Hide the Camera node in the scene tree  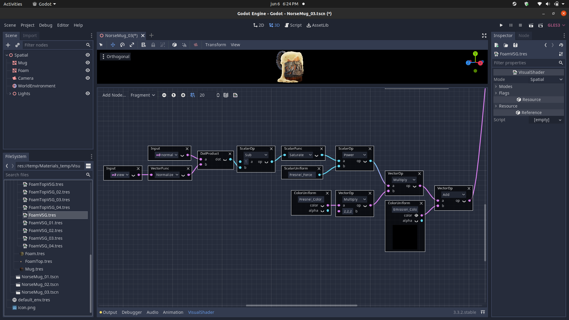(x=88, y=78)
